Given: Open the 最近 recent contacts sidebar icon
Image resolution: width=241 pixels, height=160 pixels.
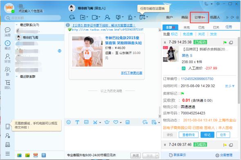Looking at the screenshot, I should point(7,45).
